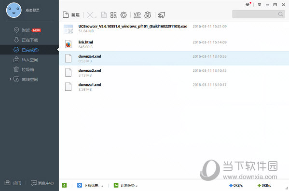289x191 pixels.
Task: Select downza2.xml file name
Action: (x=90, y=70)
